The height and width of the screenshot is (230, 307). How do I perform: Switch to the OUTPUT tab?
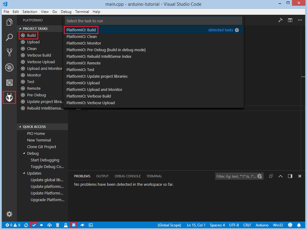(x=102, y=176)
